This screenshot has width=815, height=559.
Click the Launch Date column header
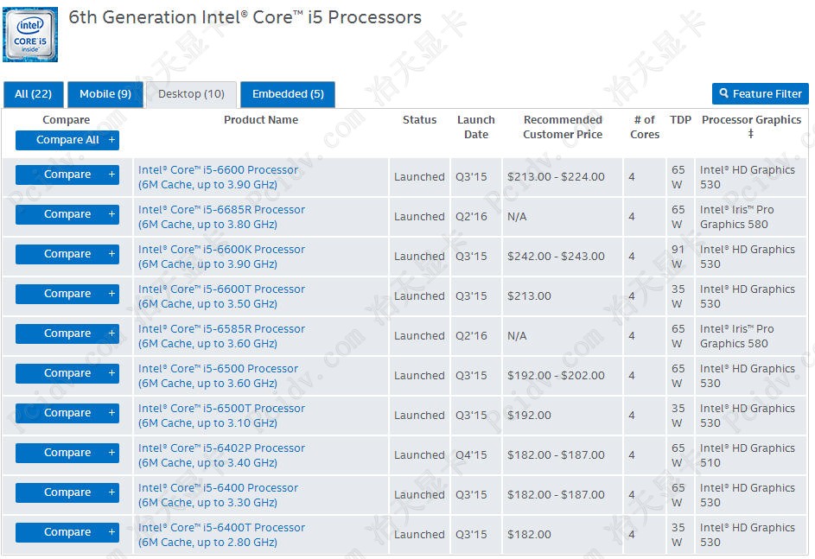click(476, 127)
